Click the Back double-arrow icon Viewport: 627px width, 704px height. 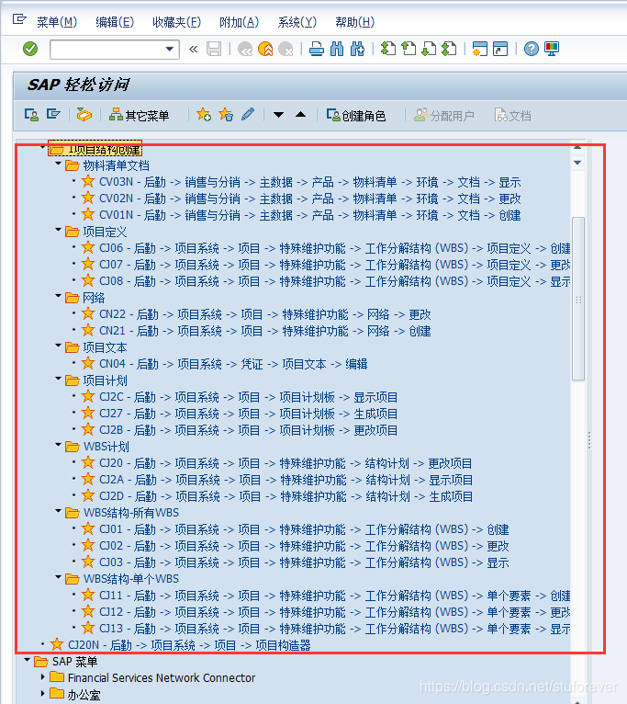tap(245, 49)
